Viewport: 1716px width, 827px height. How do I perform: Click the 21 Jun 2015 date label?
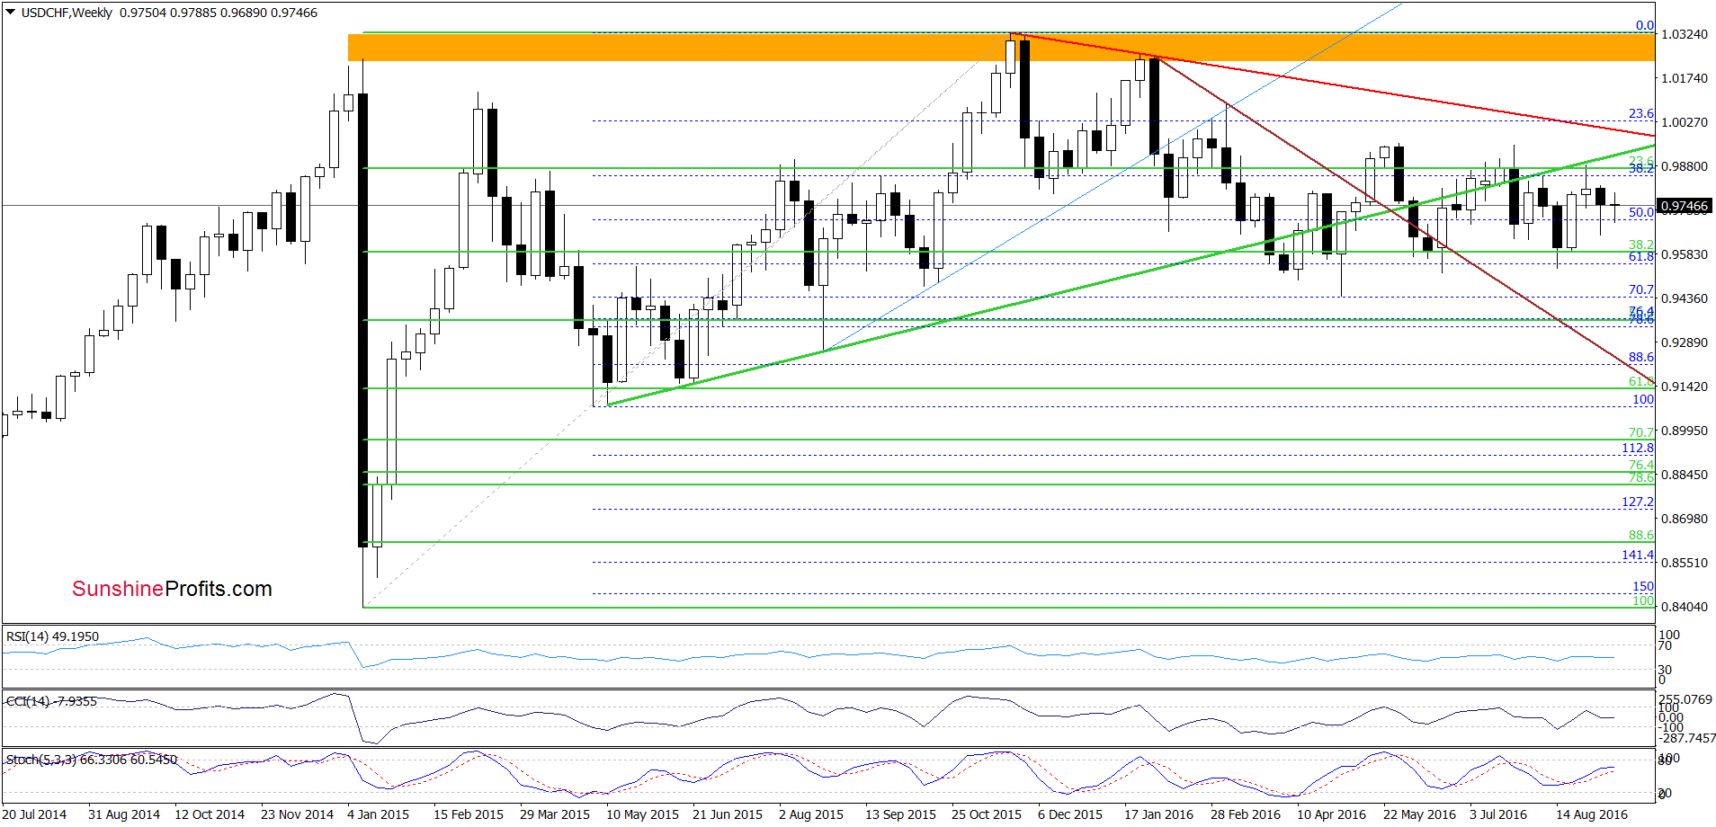click(x=727, y=814)
